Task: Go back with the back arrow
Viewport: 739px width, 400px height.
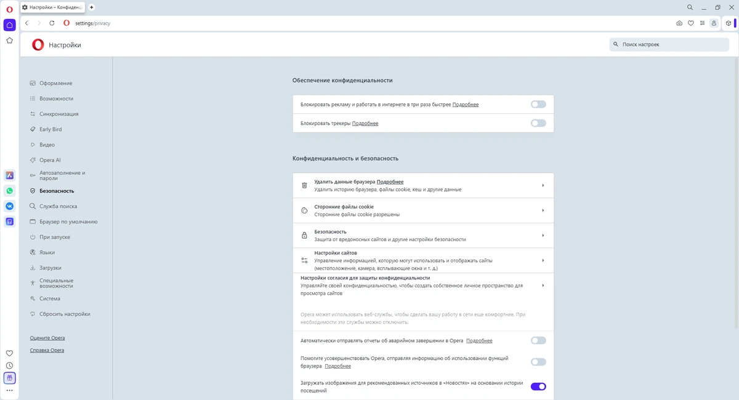Action: [x=26, y=23]
